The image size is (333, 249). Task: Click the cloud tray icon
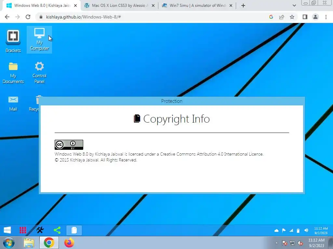276,231
